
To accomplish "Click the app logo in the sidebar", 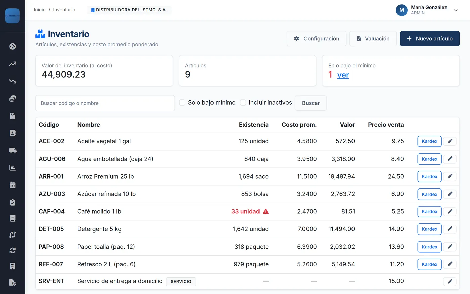I will click(x=12, y=16).
